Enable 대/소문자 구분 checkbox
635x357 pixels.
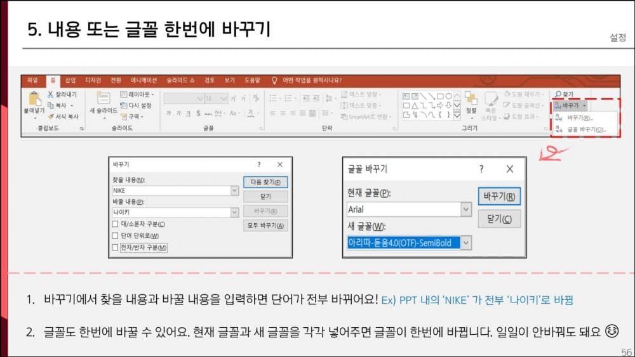(x=115, y=224)
